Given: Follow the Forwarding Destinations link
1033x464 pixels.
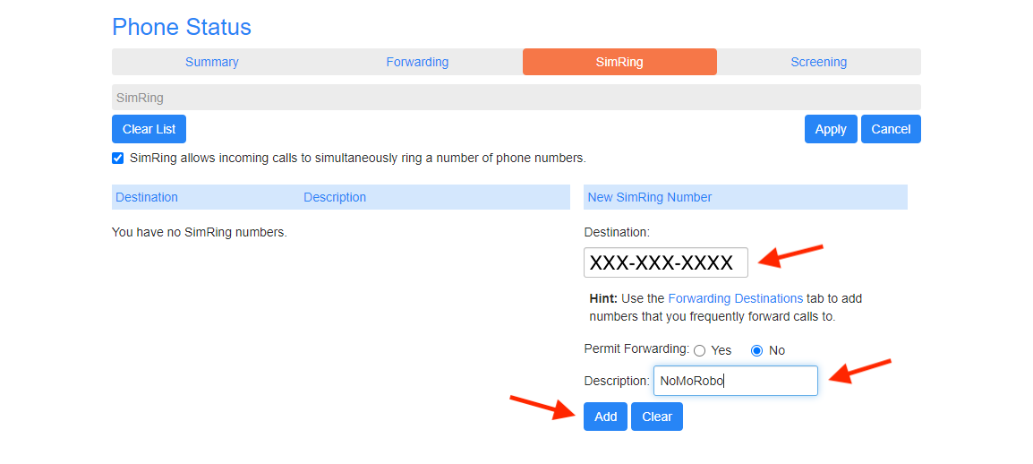Looking at the screenshot, I should [735, 298].
